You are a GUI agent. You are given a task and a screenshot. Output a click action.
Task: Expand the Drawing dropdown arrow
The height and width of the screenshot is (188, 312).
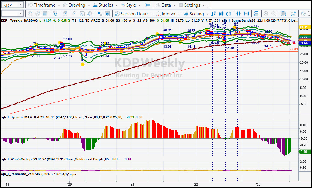89,5
